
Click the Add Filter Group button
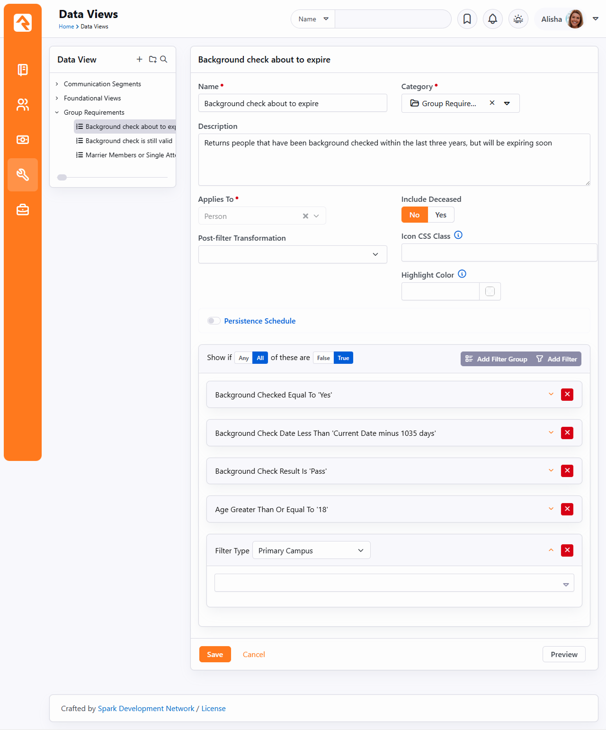coord(496,359)
